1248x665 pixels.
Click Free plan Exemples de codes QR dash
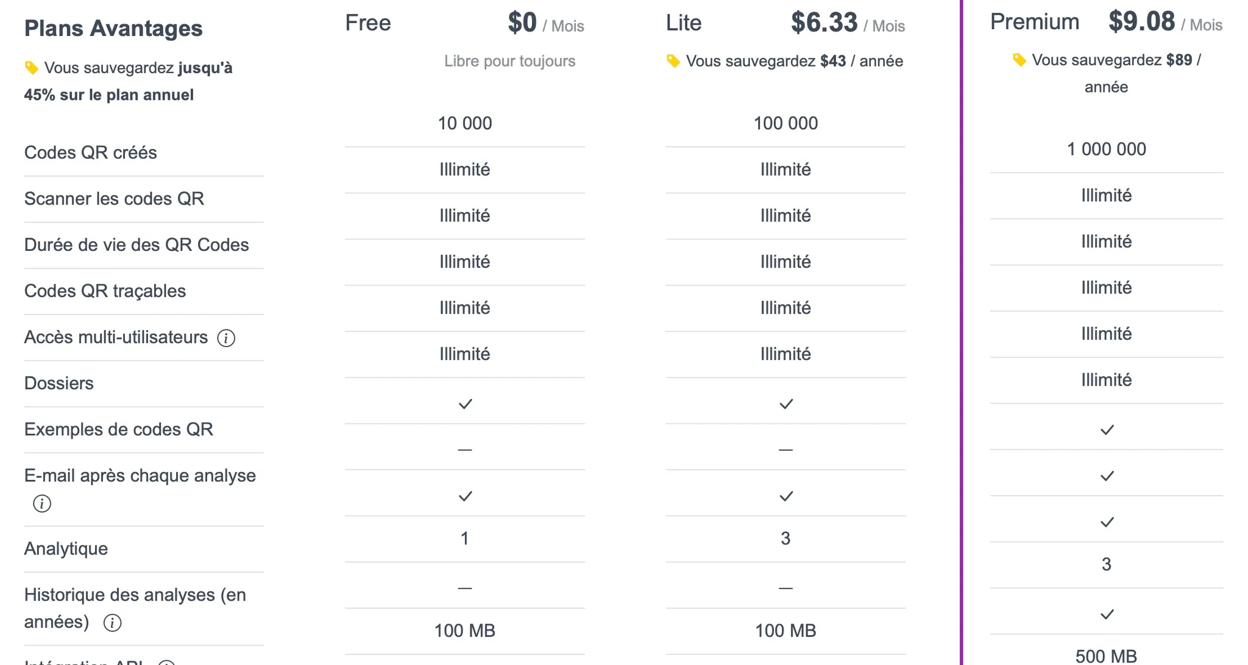[465, 450]
